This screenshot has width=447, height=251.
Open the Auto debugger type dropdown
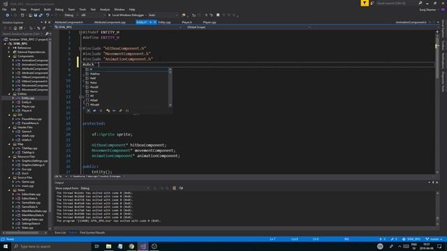(x=163, y=15)
